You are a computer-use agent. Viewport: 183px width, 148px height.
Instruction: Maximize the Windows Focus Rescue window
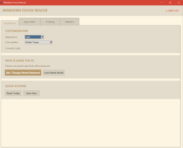(x=170, y=3)
